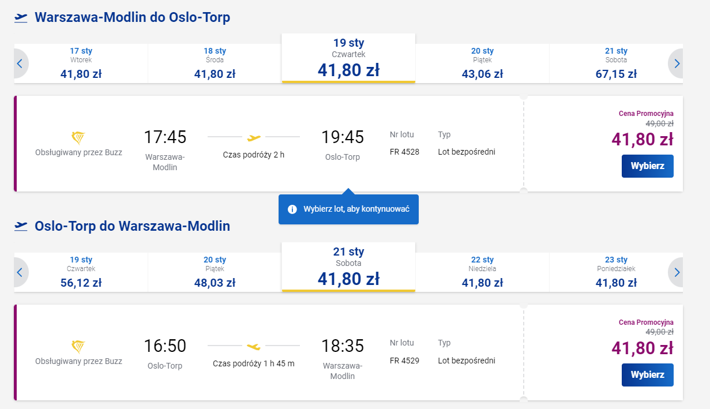Click plane icon beside Oslo-Torp do Warszawa-Modlin heading
The image size is (710, 409).
(x=21, y=226)
